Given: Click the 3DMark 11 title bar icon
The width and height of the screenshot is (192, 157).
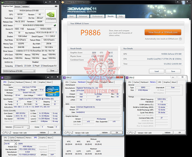Looking at the screenshot, I should pyautogui.click(x=63, y=2).
